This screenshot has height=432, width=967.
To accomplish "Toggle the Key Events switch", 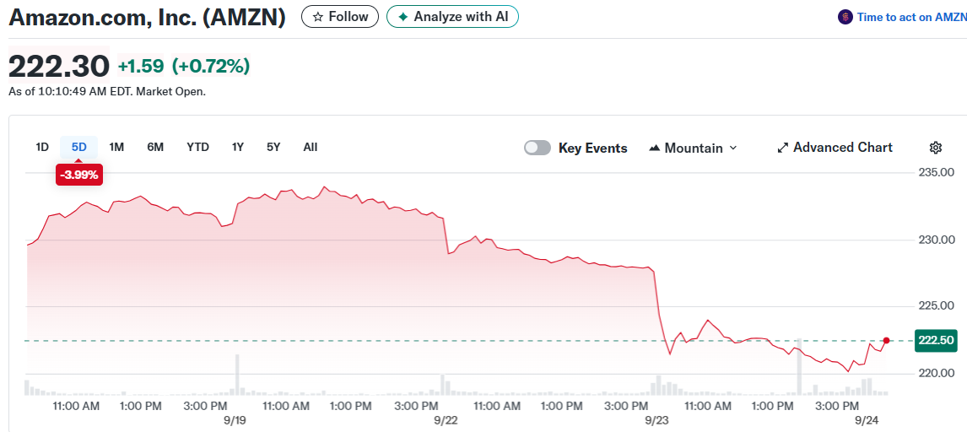I will (538, 148).
